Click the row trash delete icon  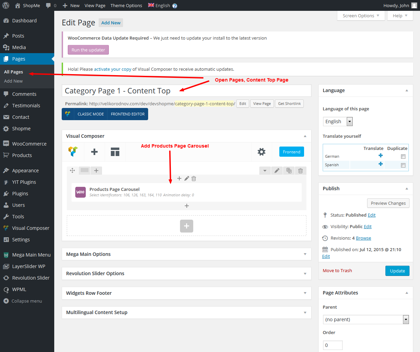[x=300, y=171]
